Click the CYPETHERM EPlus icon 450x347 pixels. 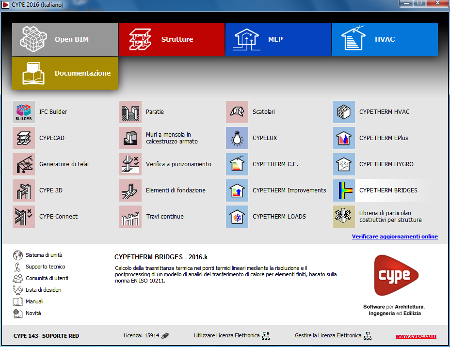point(344,138)
